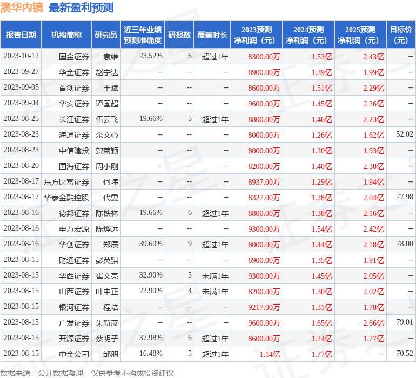Screen dimensions: 416x378
Task: Click the 2025预测净利润 column header
Action: (360, 35)
